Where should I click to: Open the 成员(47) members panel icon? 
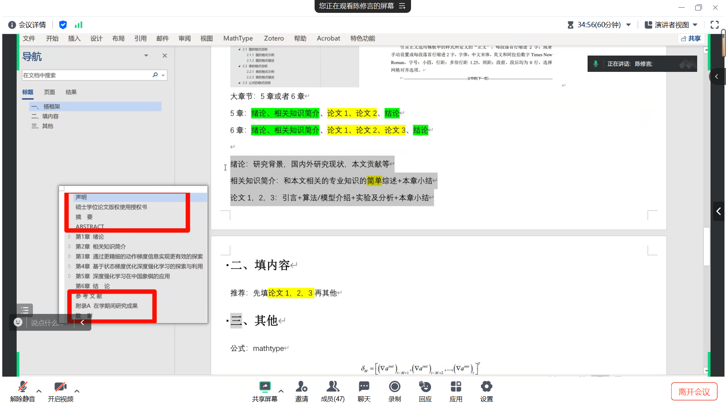[332, 391]
